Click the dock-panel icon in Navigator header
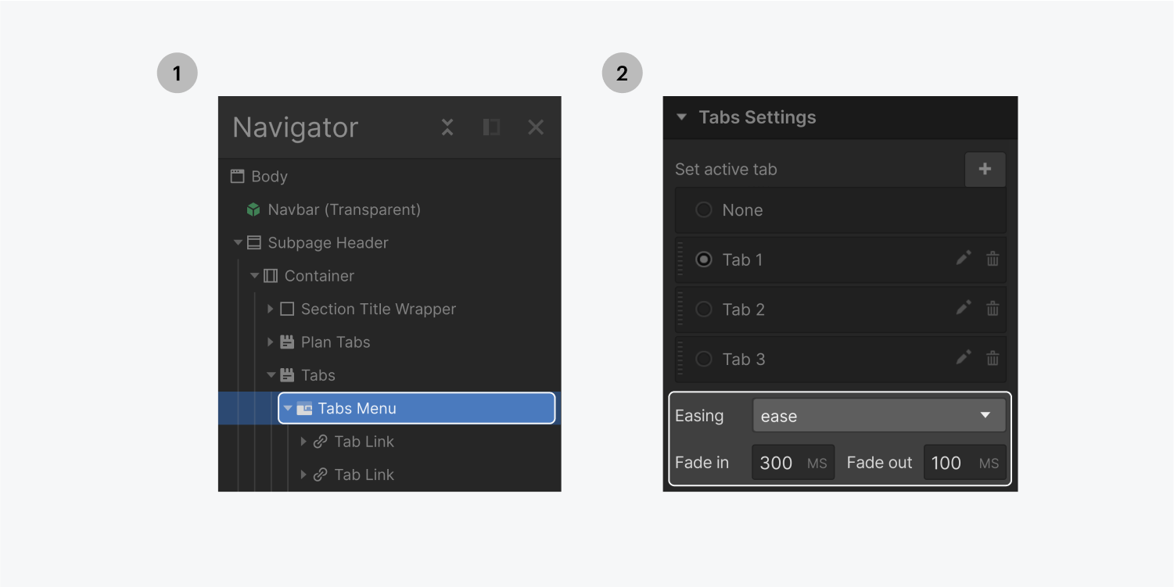 pyautogui.click(x=491, y=127)
